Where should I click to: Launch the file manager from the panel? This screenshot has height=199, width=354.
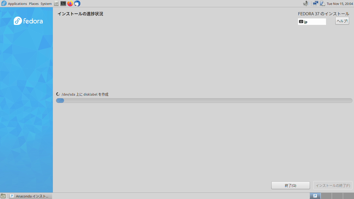[56, 3]
